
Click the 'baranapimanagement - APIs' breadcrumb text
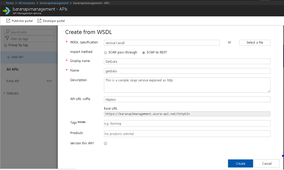(x=91, y=3)
